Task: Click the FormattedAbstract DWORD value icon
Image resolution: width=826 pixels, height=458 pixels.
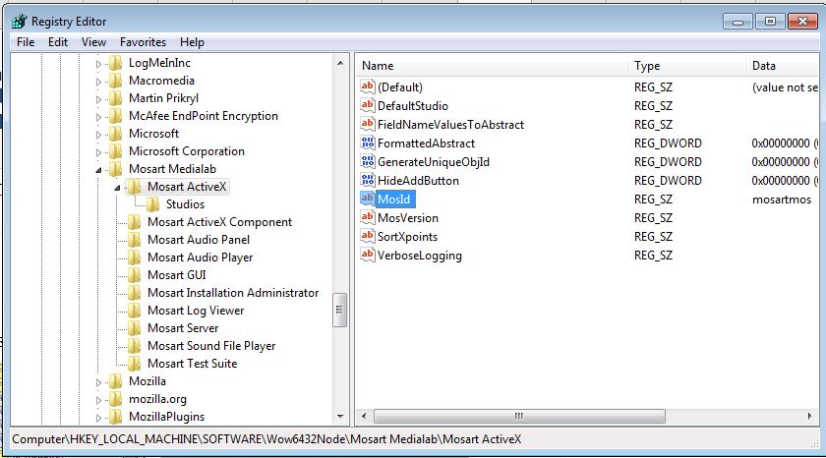Action: 369,143
